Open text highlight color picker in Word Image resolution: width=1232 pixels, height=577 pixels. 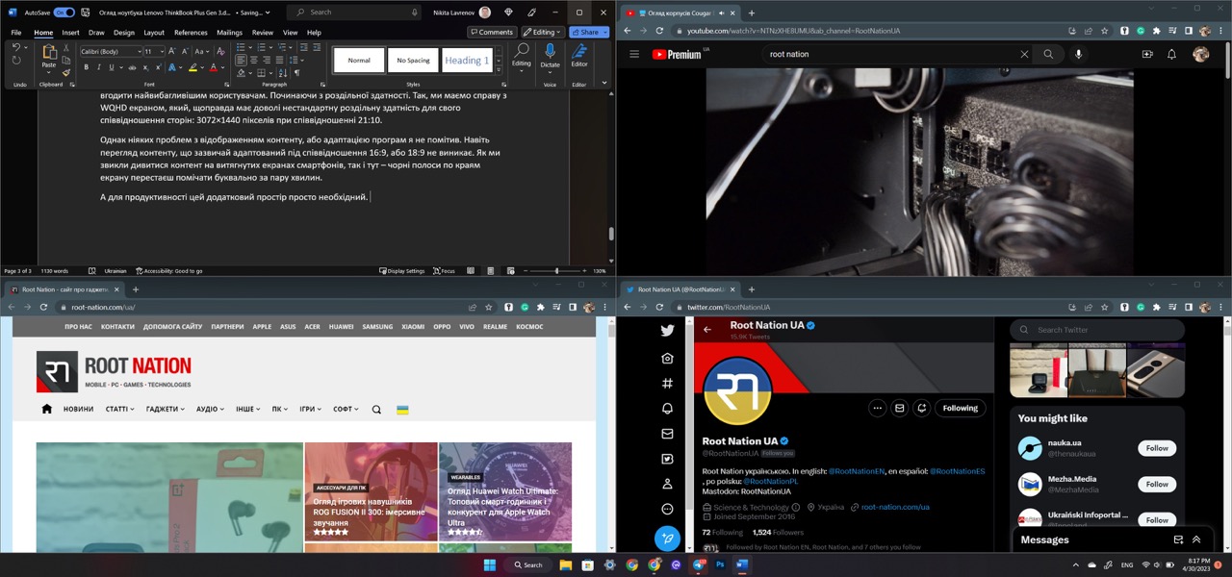click(203, 67)
